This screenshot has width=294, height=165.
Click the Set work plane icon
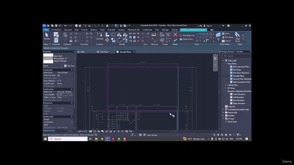(218, 35)
